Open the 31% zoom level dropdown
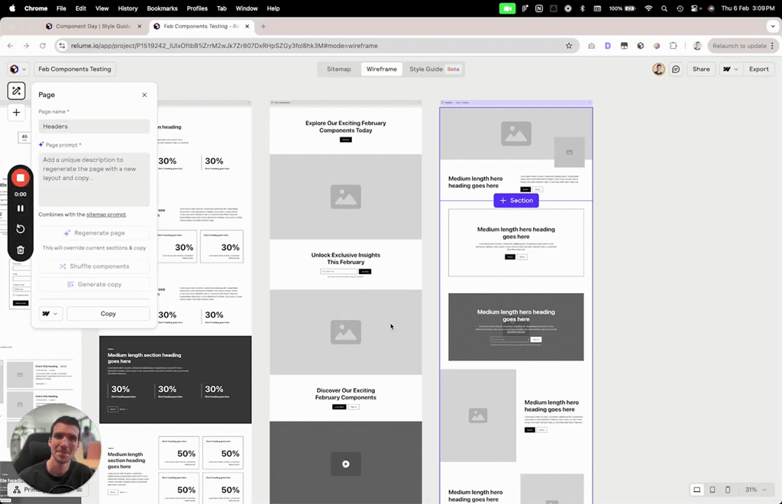Screen dimensions: 782x504 [x=755, y=489]
